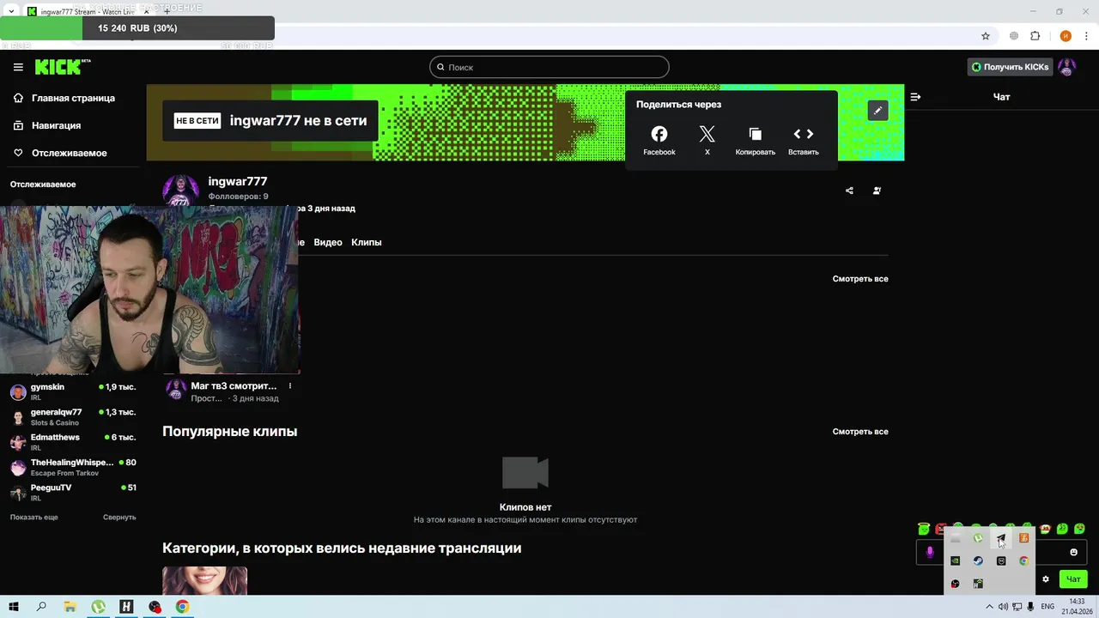Click orange icon in tray popup

coord(1024,538)
